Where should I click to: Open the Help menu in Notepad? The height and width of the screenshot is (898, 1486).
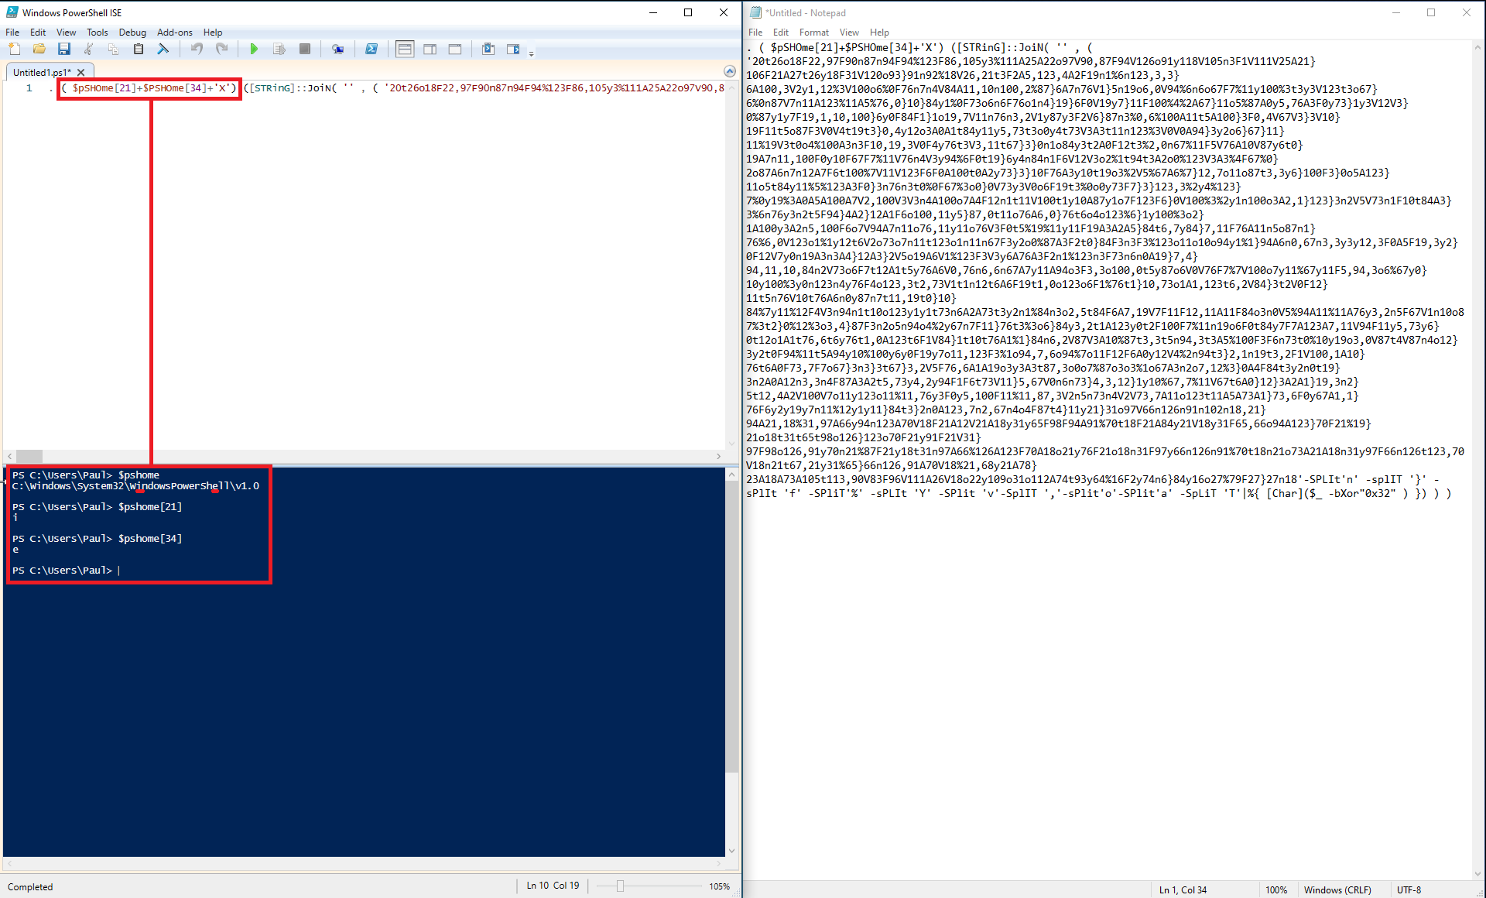pyautogui.click(x=879, y=33)
